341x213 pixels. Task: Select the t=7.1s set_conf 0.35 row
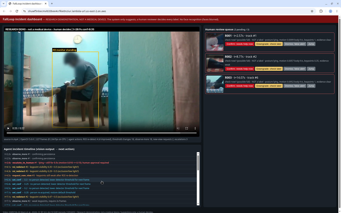click(x=100, y=192)
